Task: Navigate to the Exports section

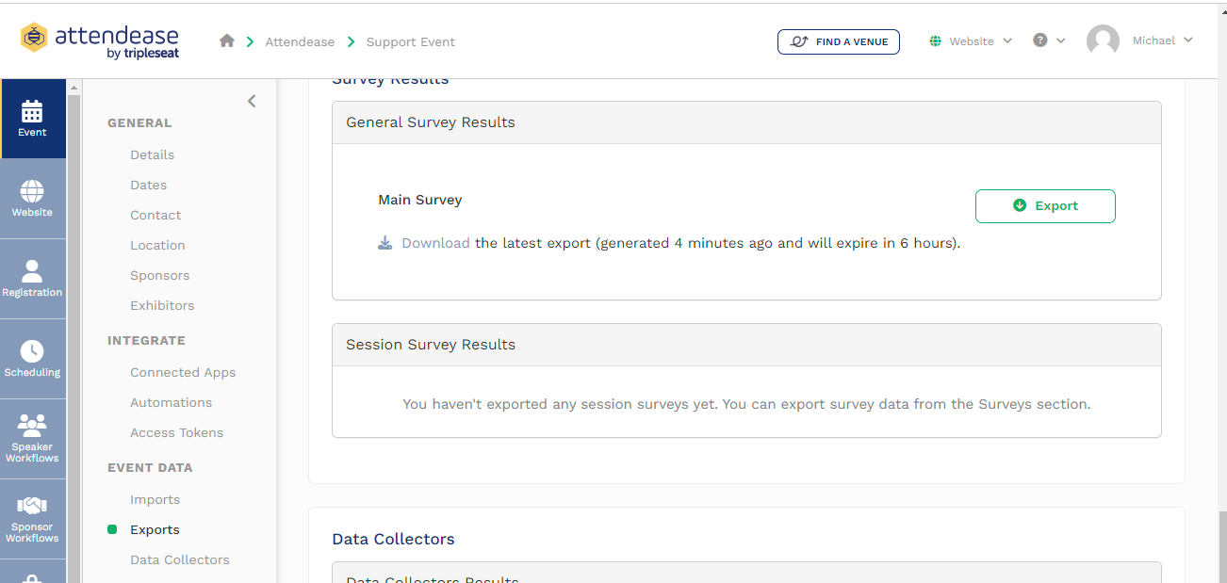Action: (154, 529)
